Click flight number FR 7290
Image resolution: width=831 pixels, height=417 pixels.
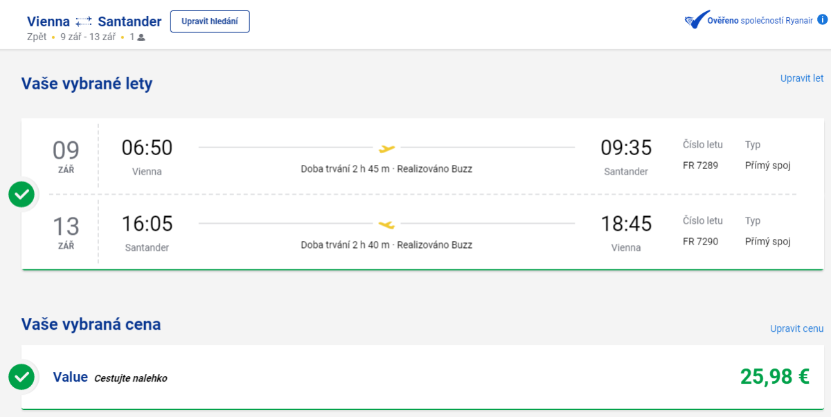point(701,242)
